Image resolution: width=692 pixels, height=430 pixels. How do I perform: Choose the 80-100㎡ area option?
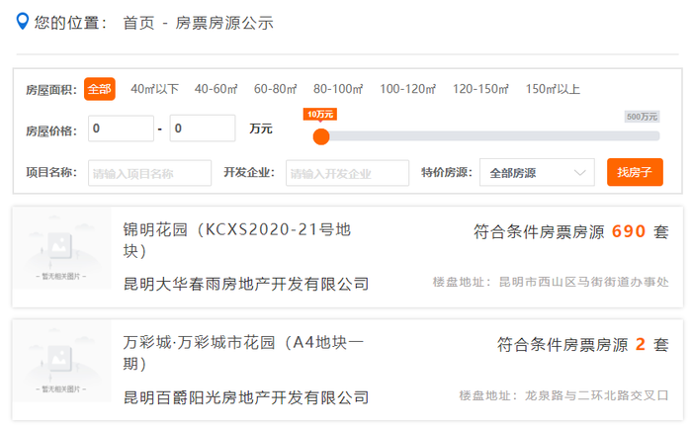pyautogui.click(x=337, y=89)
